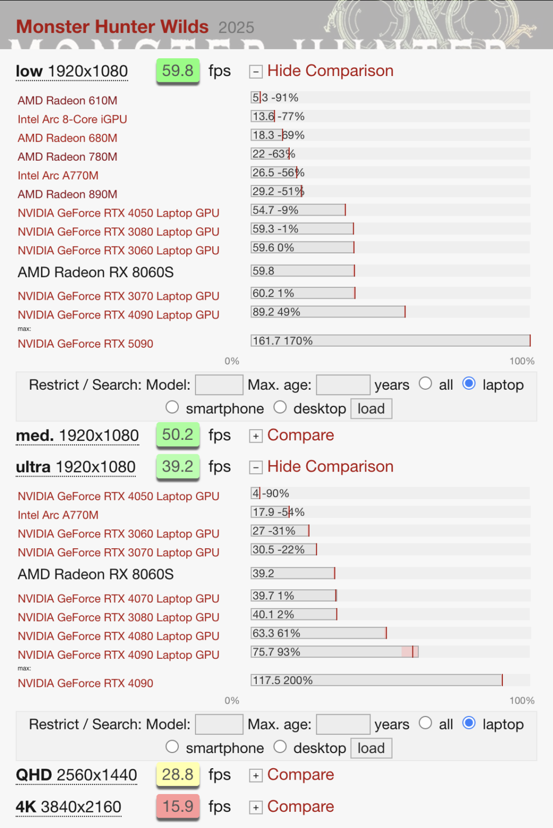Open the NVIDIA GeForce RTX 5090 link

(x=85, y=344)
